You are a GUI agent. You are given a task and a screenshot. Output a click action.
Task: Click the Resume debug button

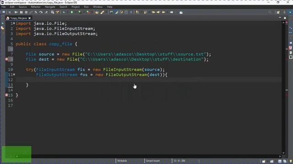[16, 12]
